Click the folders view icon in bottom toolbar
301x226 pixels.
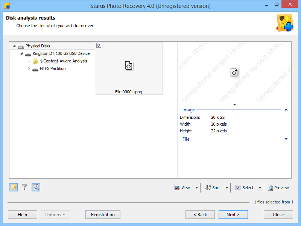[x=14, y=187]
